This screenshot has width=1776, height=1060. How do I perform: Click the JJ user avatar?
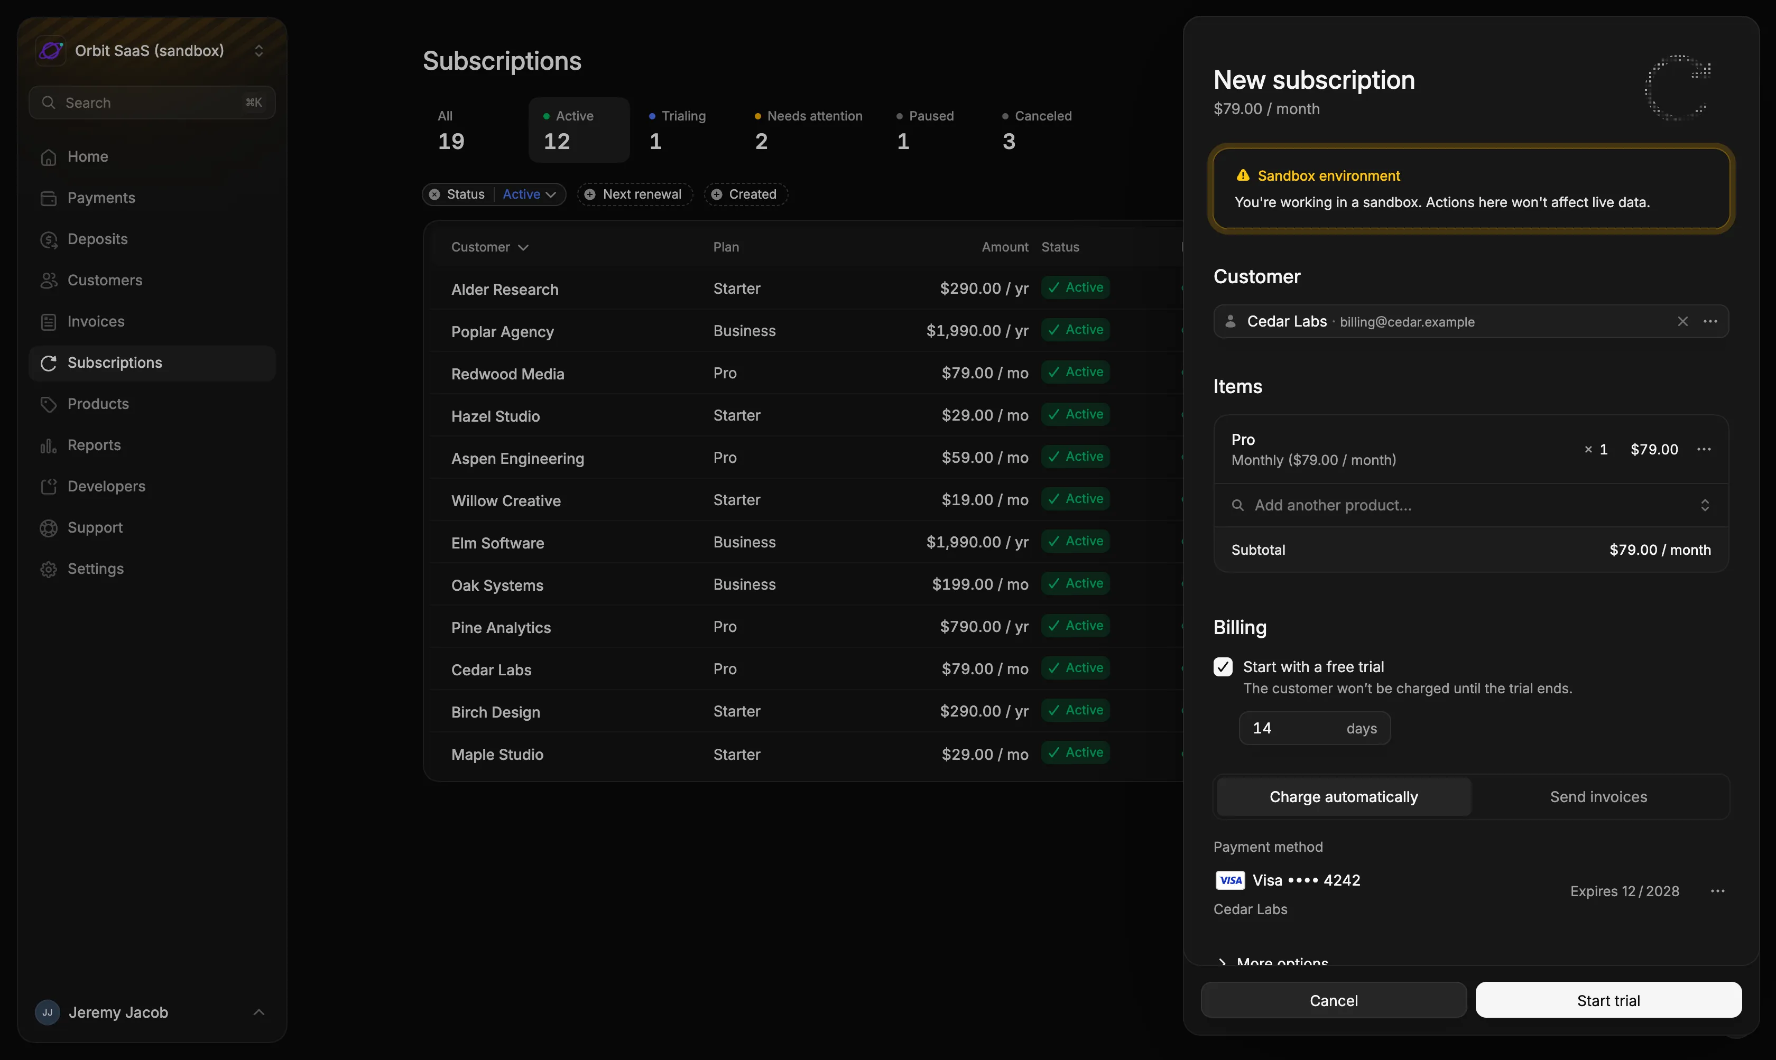[x=47, y=1012]
